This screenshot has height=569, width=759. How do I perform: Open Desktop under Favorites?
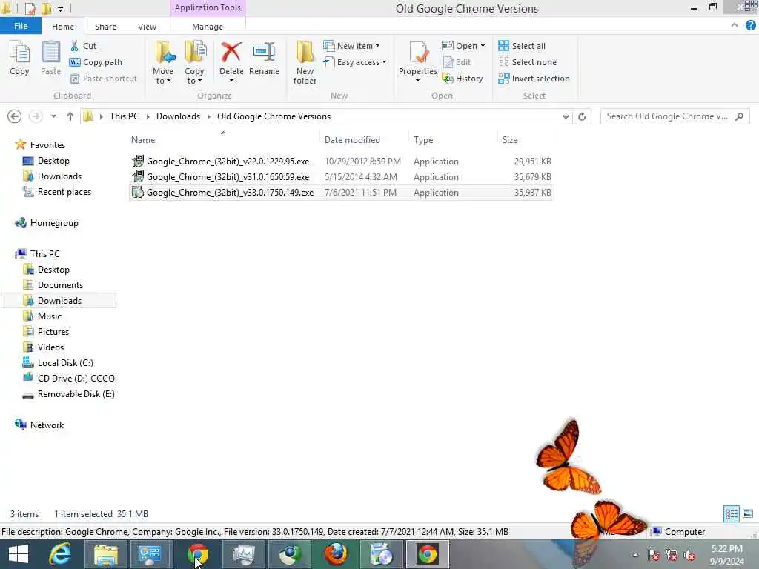coord(53,161)
